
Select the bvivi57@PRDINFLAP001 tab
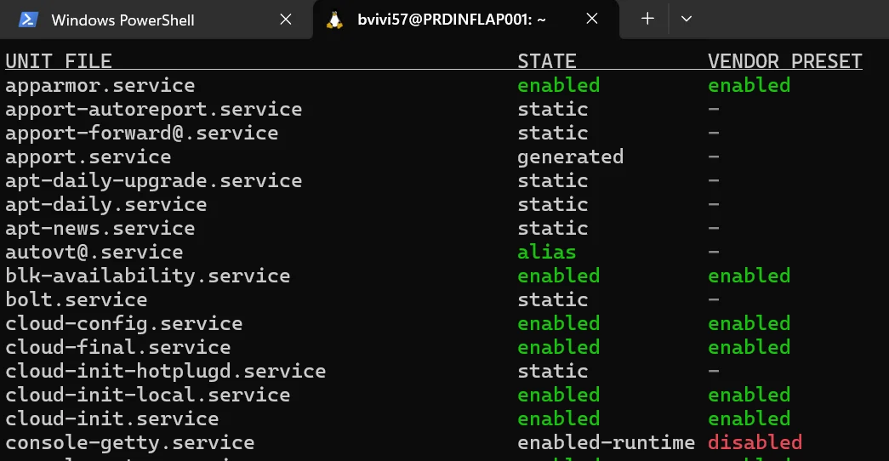click(464, 20)
